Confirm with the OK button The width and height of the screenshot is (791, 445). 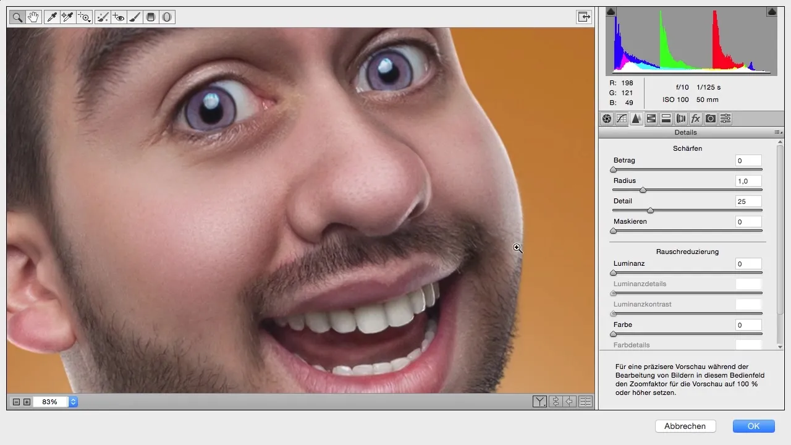click(x=753, y=426)
